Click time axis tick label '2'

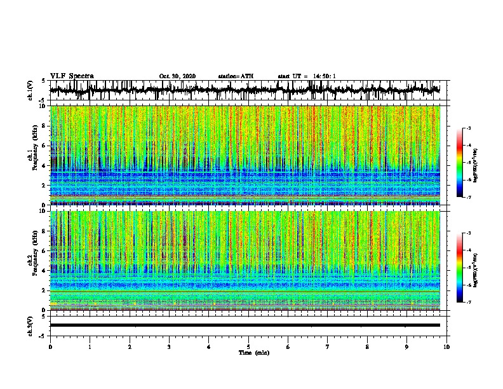tap(130, 346)
